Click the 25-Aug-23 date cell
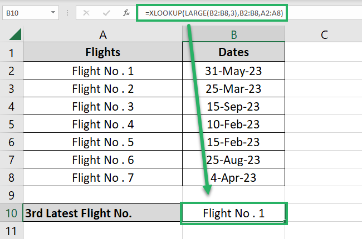 (234, 160)
